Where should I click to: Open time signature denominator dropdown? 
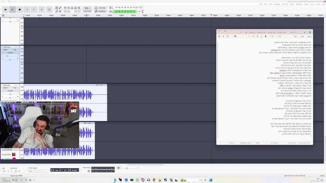(x=22, y=171)
